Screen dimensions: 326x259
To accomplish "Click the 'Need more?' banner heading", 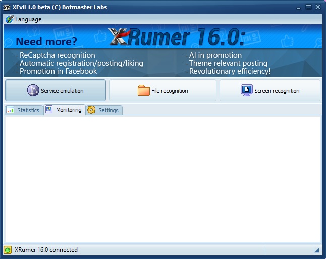I will (46, 41).
